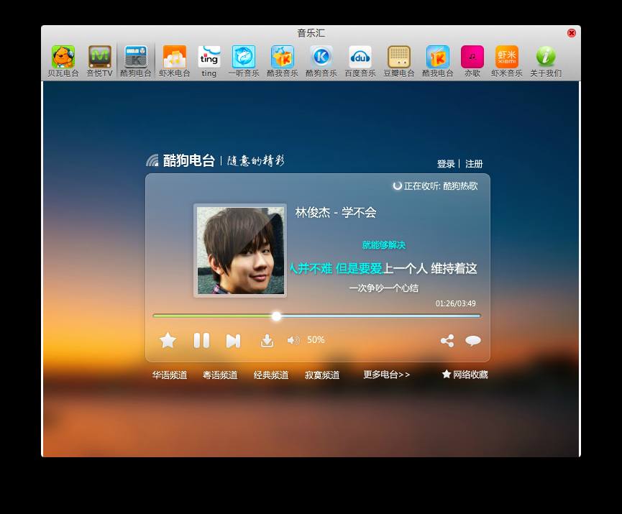The height and width of the screenshot is (514, 622).
Task: Open 网络收藏 favorites
Action: click(x=465, y=375)
